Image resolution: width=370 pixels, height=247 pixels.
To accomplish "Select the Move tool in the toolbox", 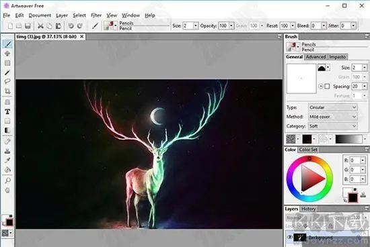I will pyautogui.click(x=7, y=54).
